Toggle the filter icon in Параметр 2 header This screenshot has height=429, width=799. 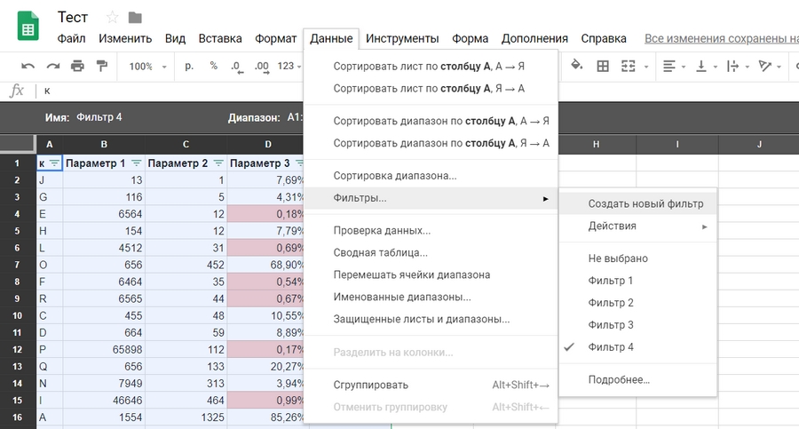[218, 163]
